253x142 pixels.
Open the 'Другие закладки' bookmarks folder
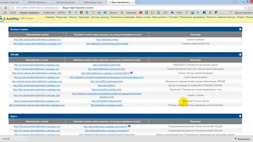coord(244,12)
